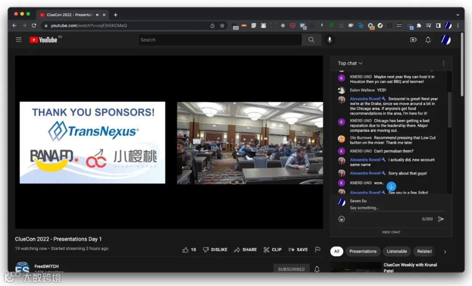472x286 pixels.
Task: Click Ealon Wallace YES!! chat message
Action: point(368,90)
